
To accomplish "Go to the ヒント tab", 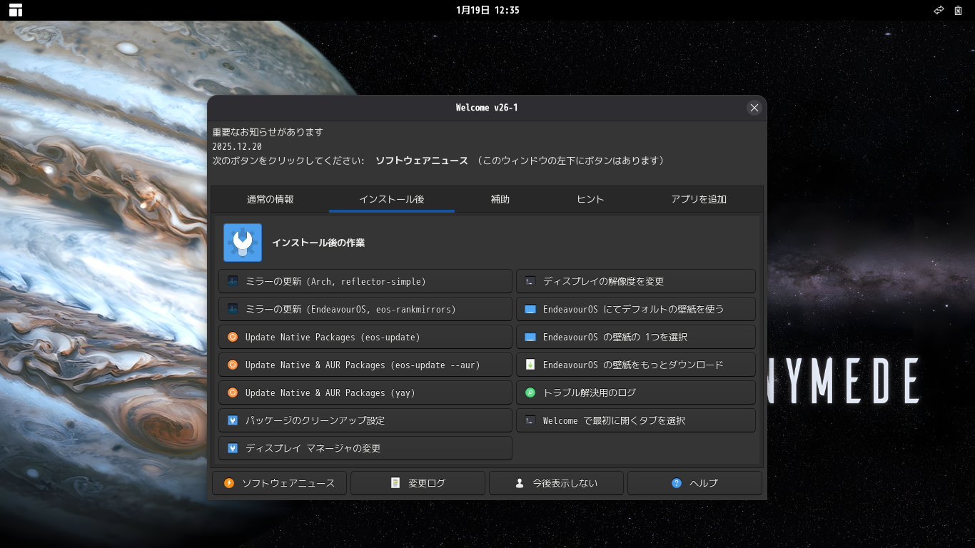I will pos(590,199).
